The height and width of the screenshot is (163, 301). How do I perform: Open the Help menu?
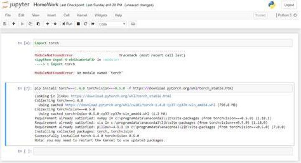point(118,15)
